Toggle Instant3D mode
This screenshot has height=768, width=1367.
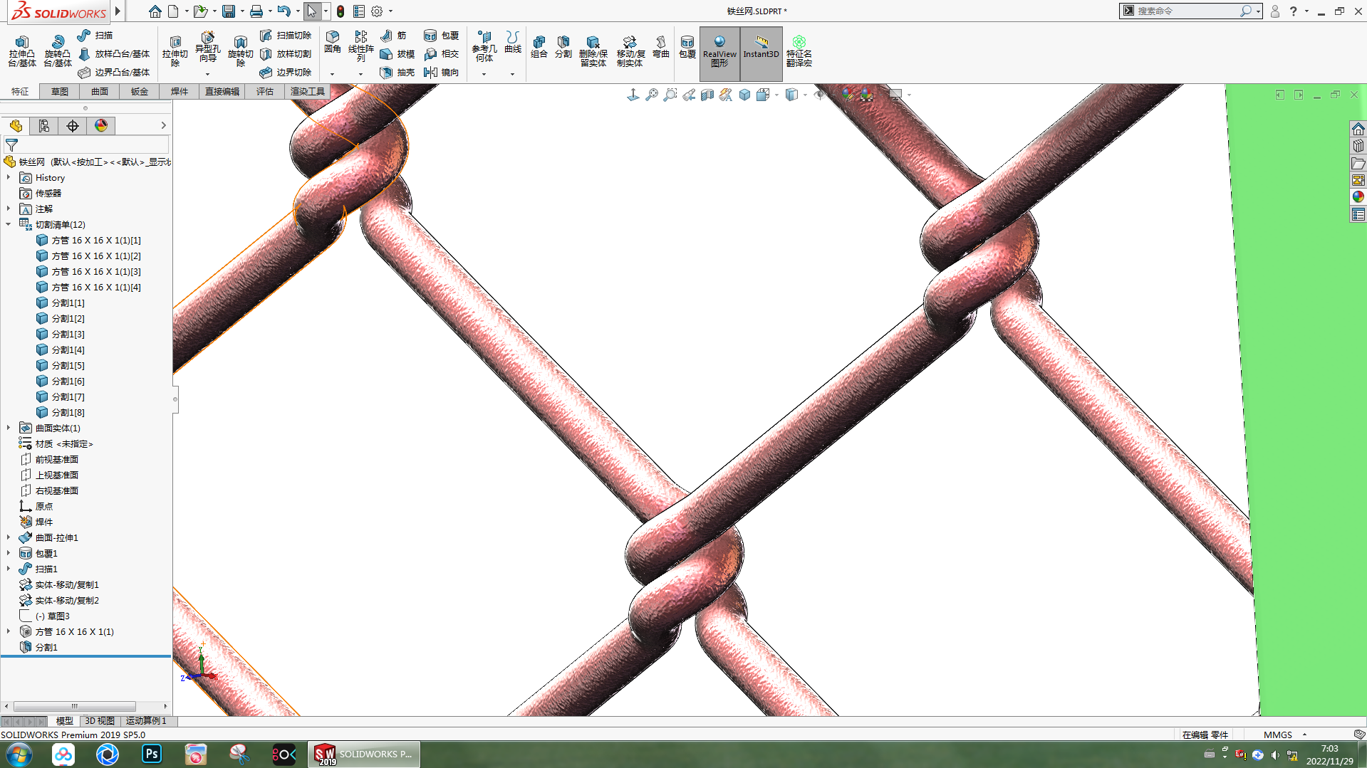tap(761, 53)
